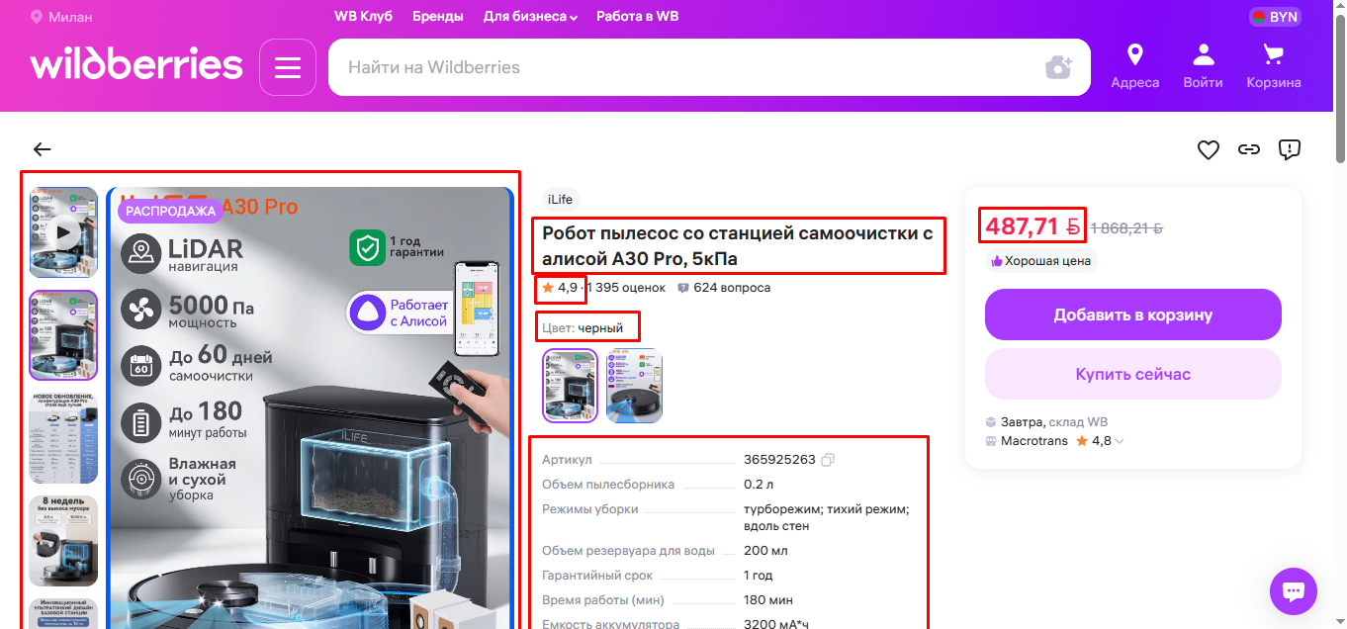Go to Работа в WB section

637,16
